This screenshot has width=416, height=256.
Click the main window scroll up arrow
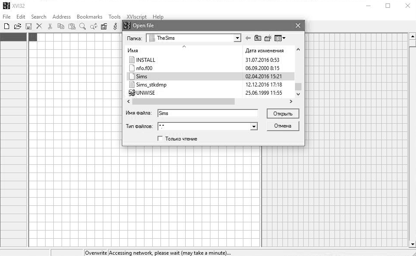[413, 36]
